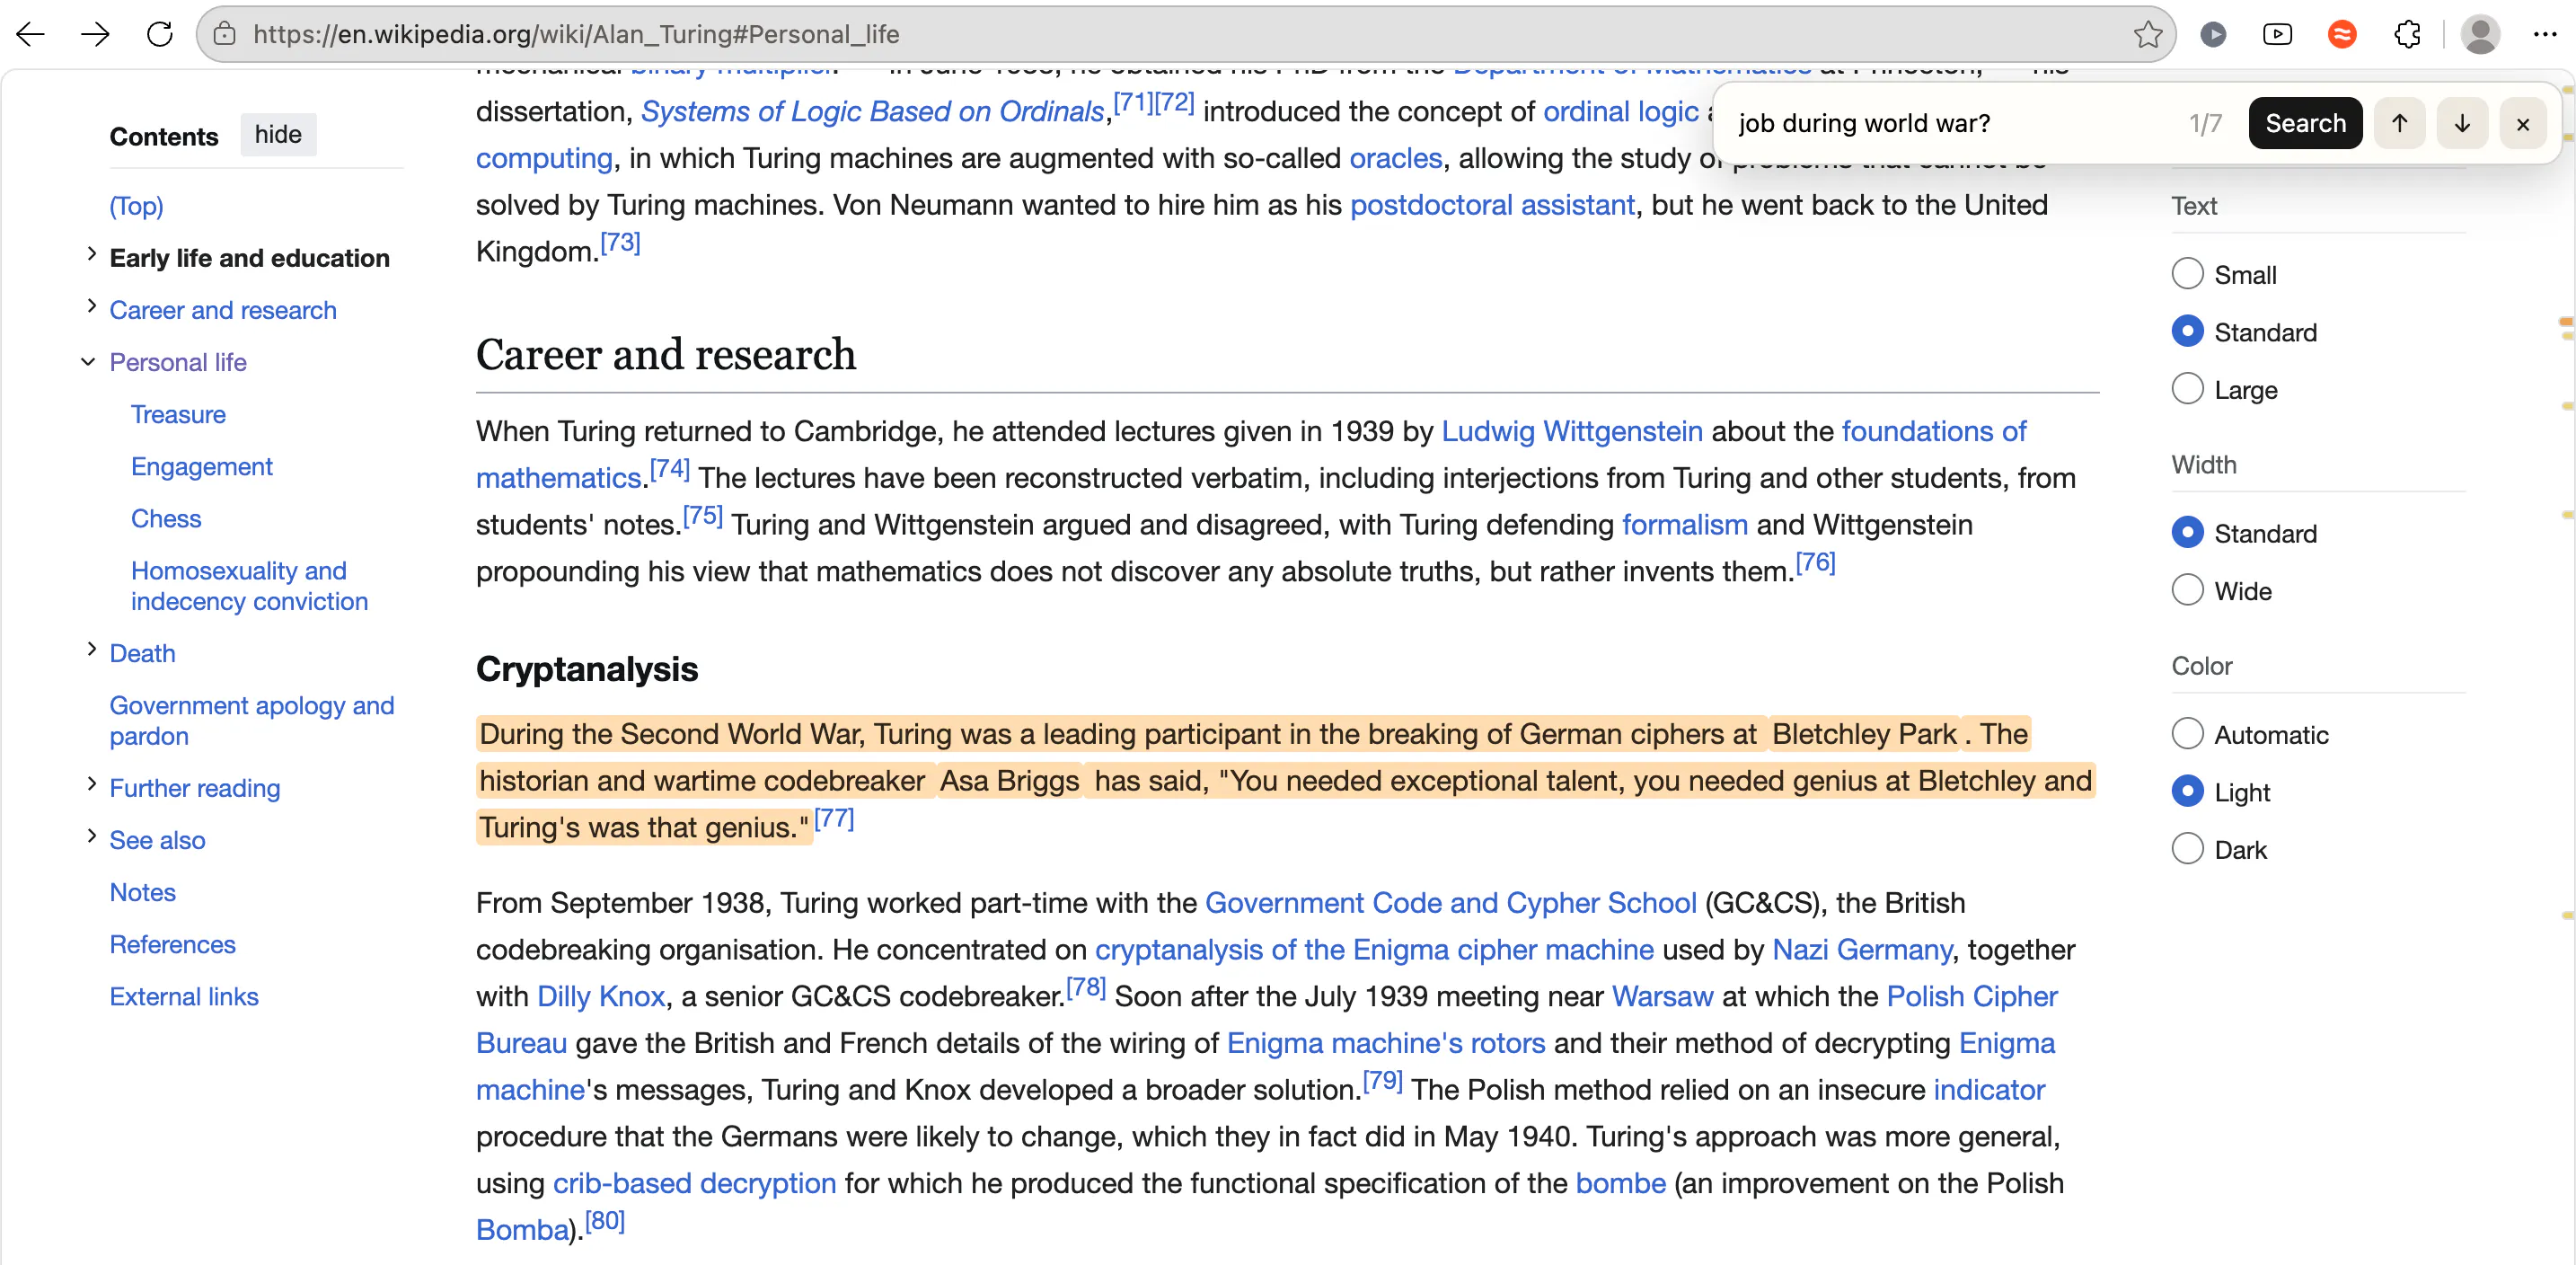Select Small text size
This screenshot has height=1265, width=2576.
pyautogui.click(x=2187, y=274)
